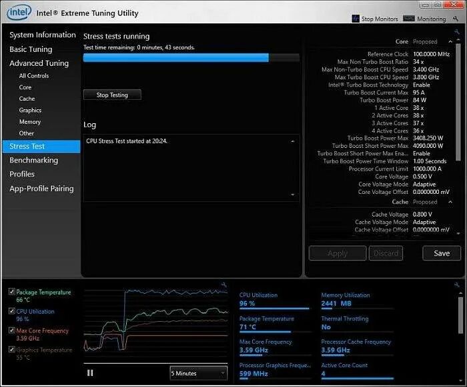
Task: Toggle Graphics Temperature checkbox
Action: tap(11, 349)
